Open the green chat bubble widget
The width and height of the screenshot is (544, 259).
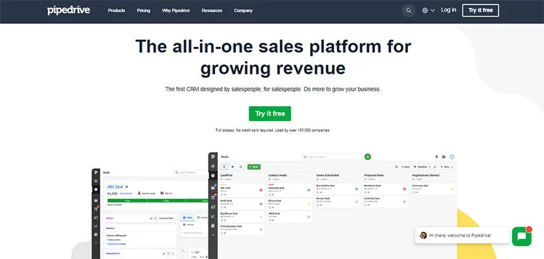(522, 236)
